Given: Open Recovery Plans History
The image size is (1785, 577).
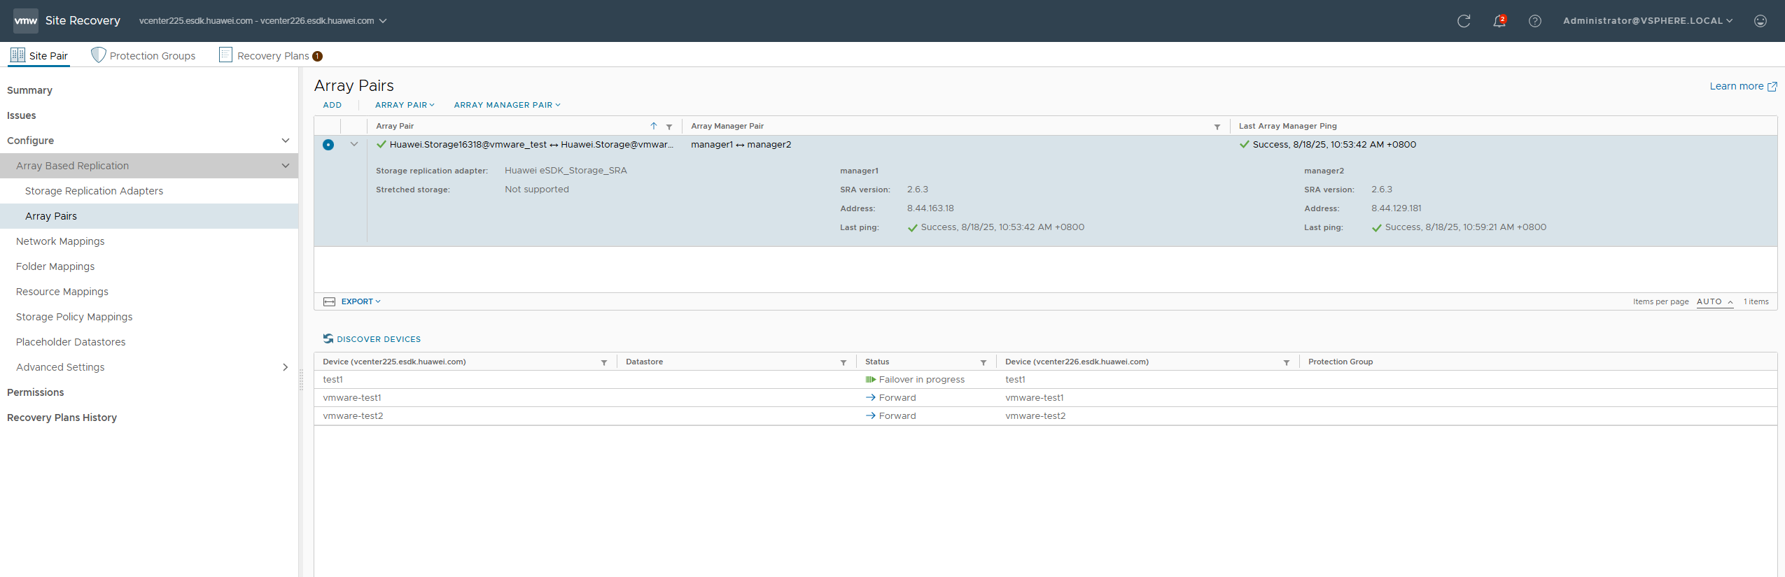Looking at the screenshot, I should (x=62, y=418).
